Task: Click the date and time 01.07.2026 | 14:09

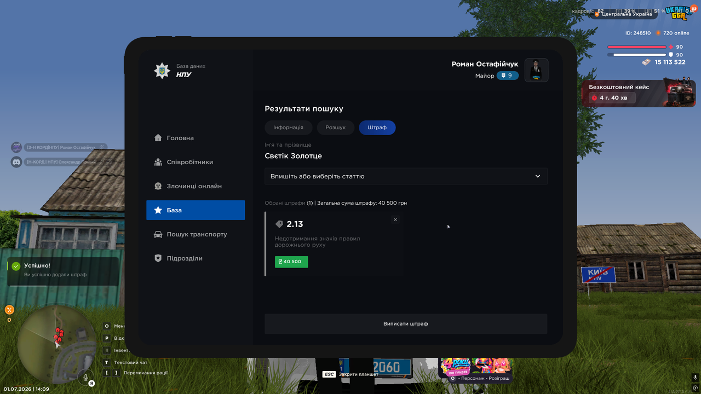Action: tap(26, 389)
